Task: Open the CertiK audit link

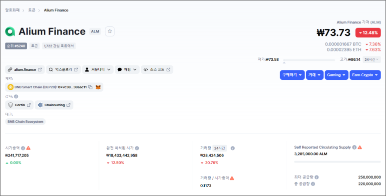Action: [x=19, y=105]
